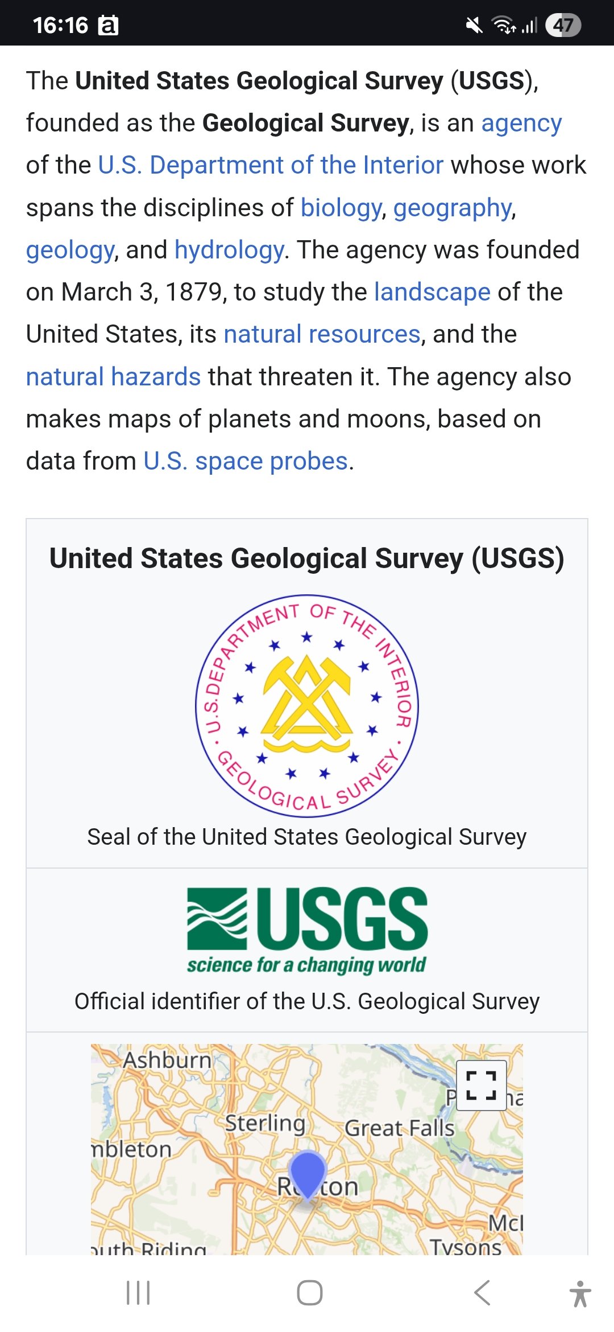
Task: Open the 'geology' link
Action: tap(70, 250)
